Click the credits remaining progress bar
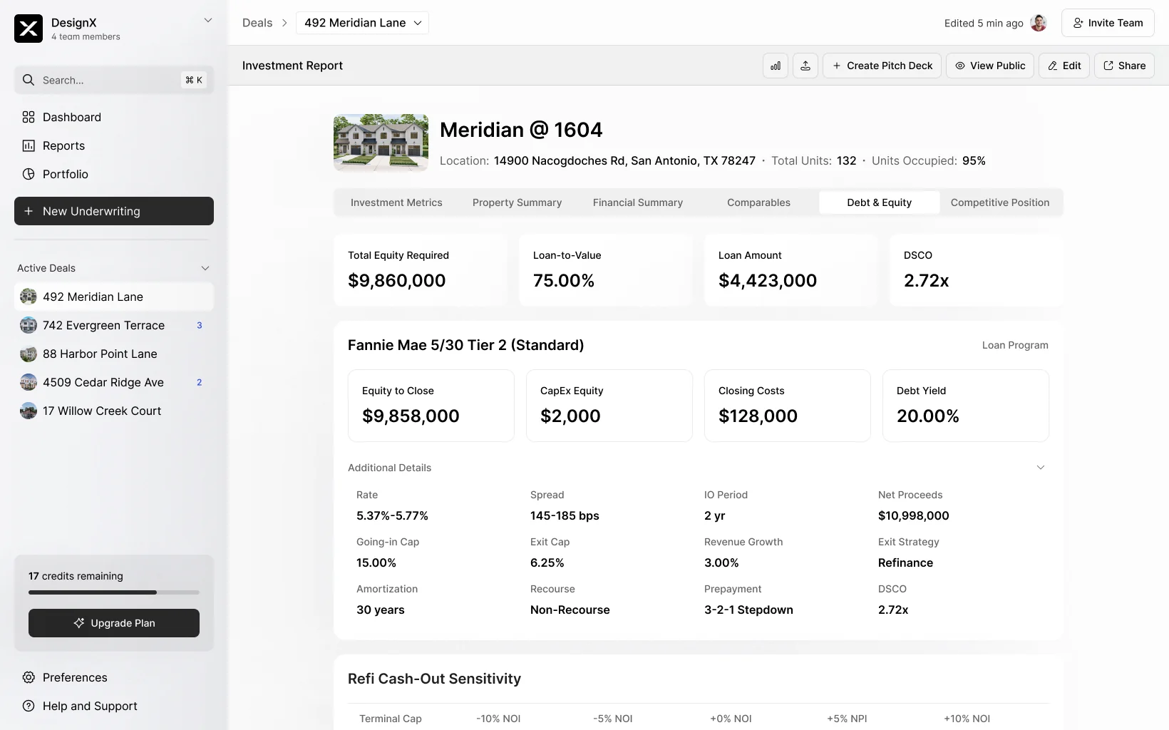1169x730 pixels. coord(114,592)
